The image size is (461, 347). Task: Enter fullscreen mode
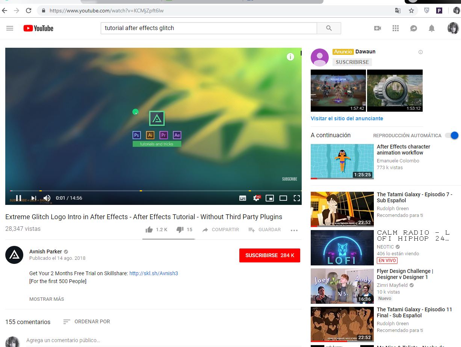[x=297, y=198]
